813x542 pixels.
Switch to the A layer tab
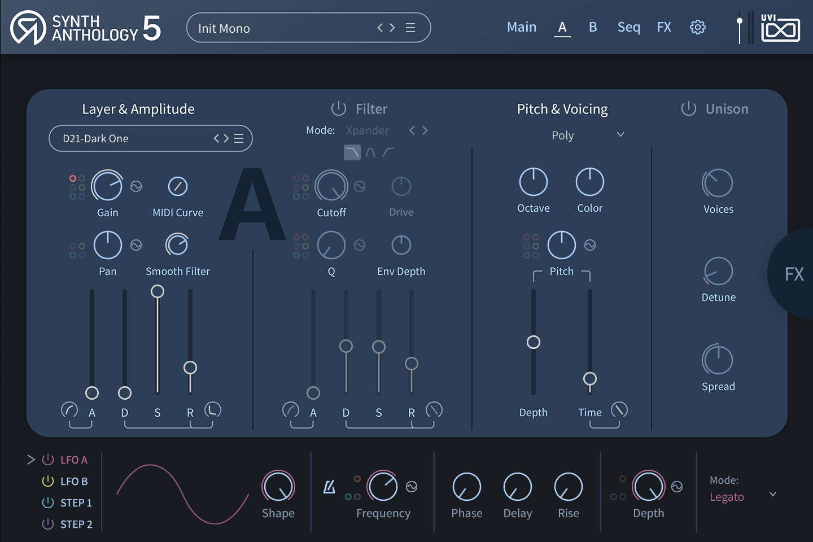point(562,27)
